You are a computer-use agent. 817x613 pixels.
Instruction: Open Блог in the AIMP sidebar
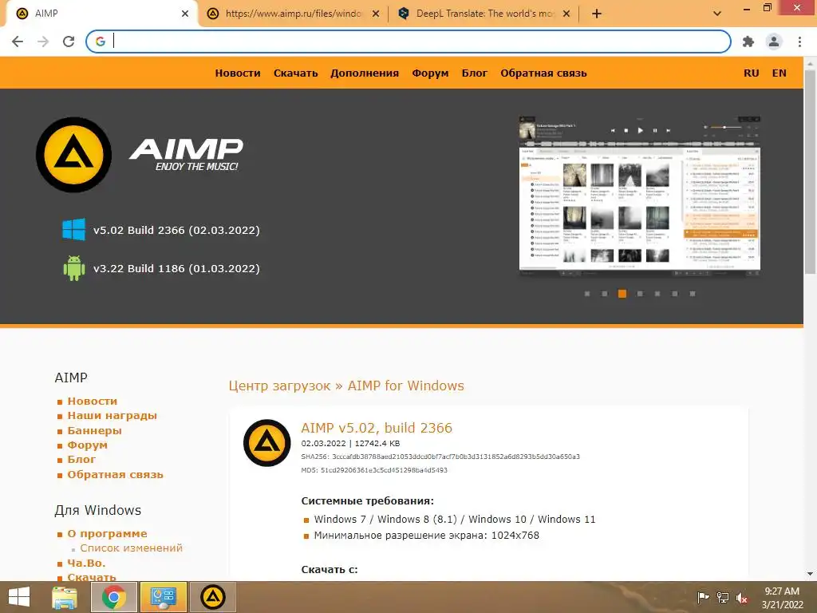click(81, 460)
